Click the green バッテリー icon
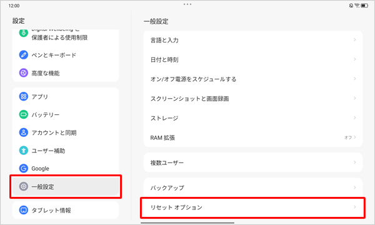Screen dimensions: 375x225 [x=24, y=114]
